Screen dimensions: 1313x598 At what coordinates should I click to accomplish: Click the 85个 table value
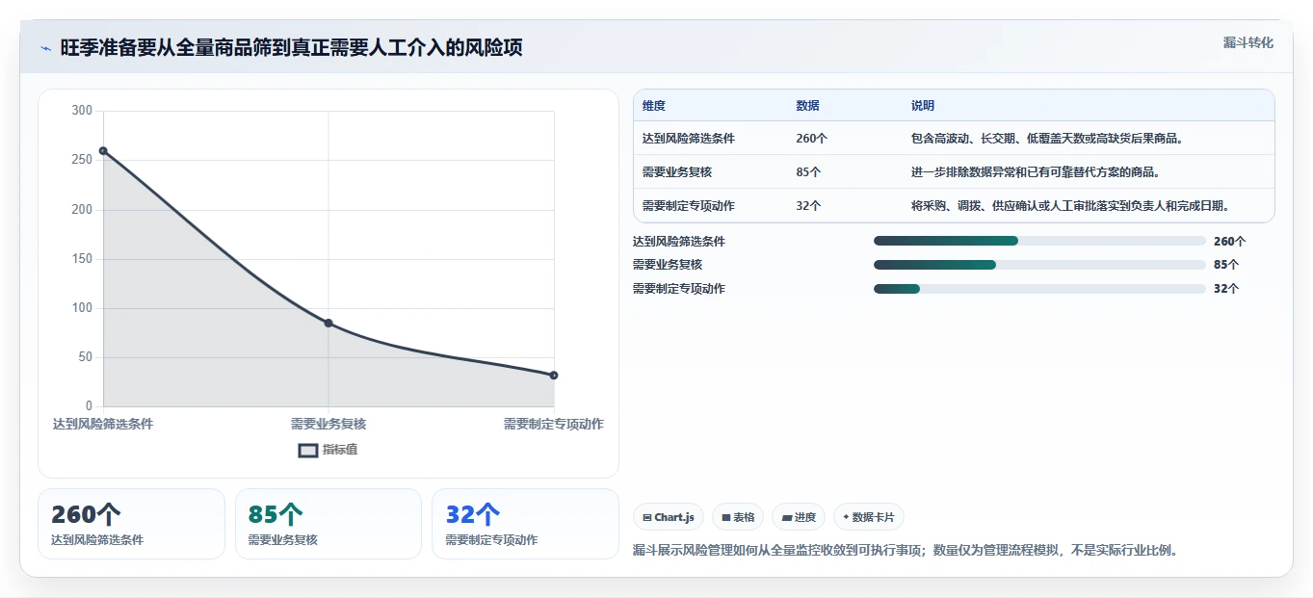point(809,172)
